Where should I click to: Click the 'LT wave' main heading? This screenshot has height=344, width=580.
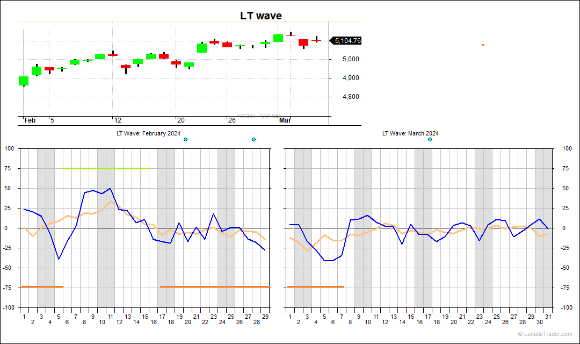tap(260, 16)
